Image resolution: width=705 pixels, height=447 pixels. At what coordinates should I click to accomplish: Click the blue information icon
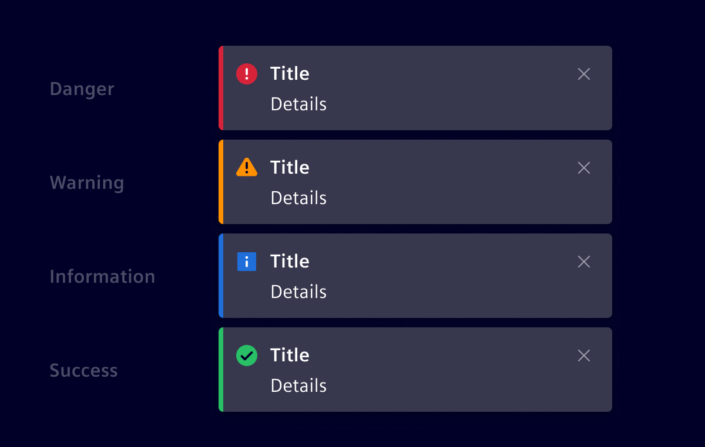click(x=247, y=262)
